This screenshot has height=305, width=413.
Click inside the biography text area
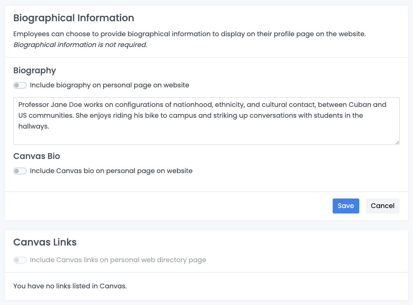pyautogui.click(x=206, y=133)
